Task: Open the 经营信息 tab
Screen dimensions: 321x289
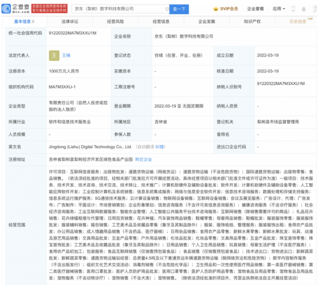Action: [x=161, y=22]
